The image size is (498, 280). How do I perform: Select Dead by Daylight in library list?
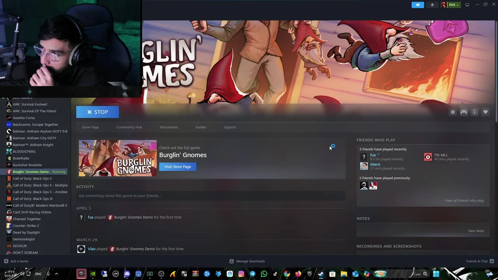pyautogui.click(x=26, y=233)
